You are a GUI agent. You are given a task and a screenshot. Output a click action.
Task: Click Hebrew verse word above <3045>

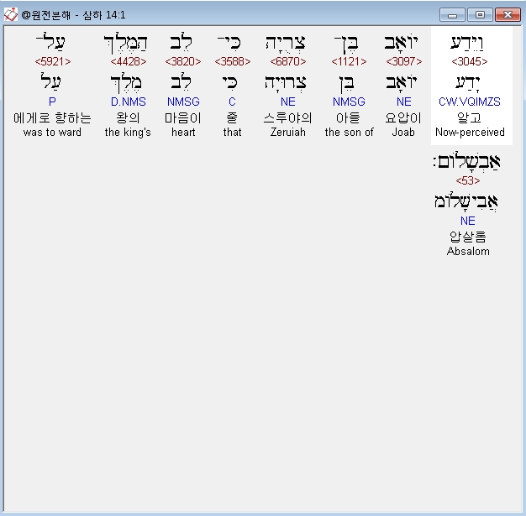pos(467,43)
